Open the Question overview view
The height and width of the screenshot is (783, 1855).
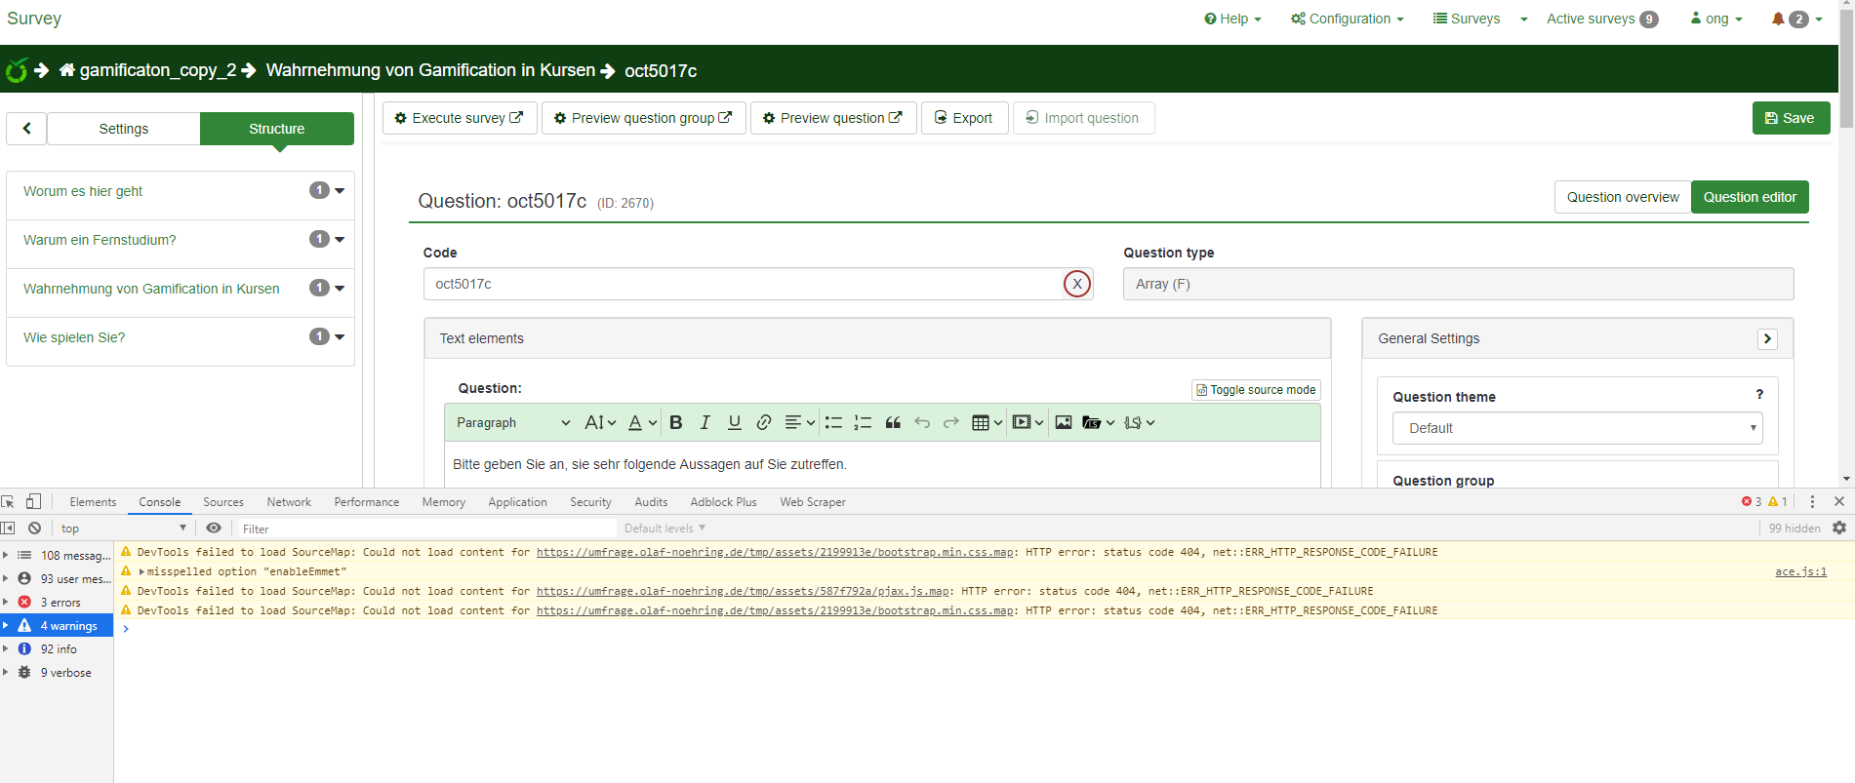1622,197
